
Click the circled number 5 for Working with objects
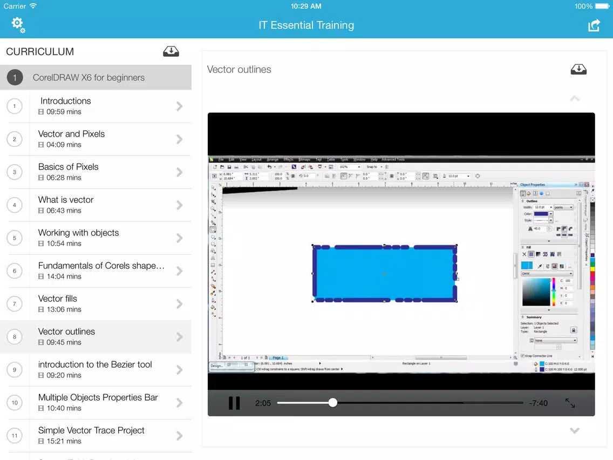point(15,238)
